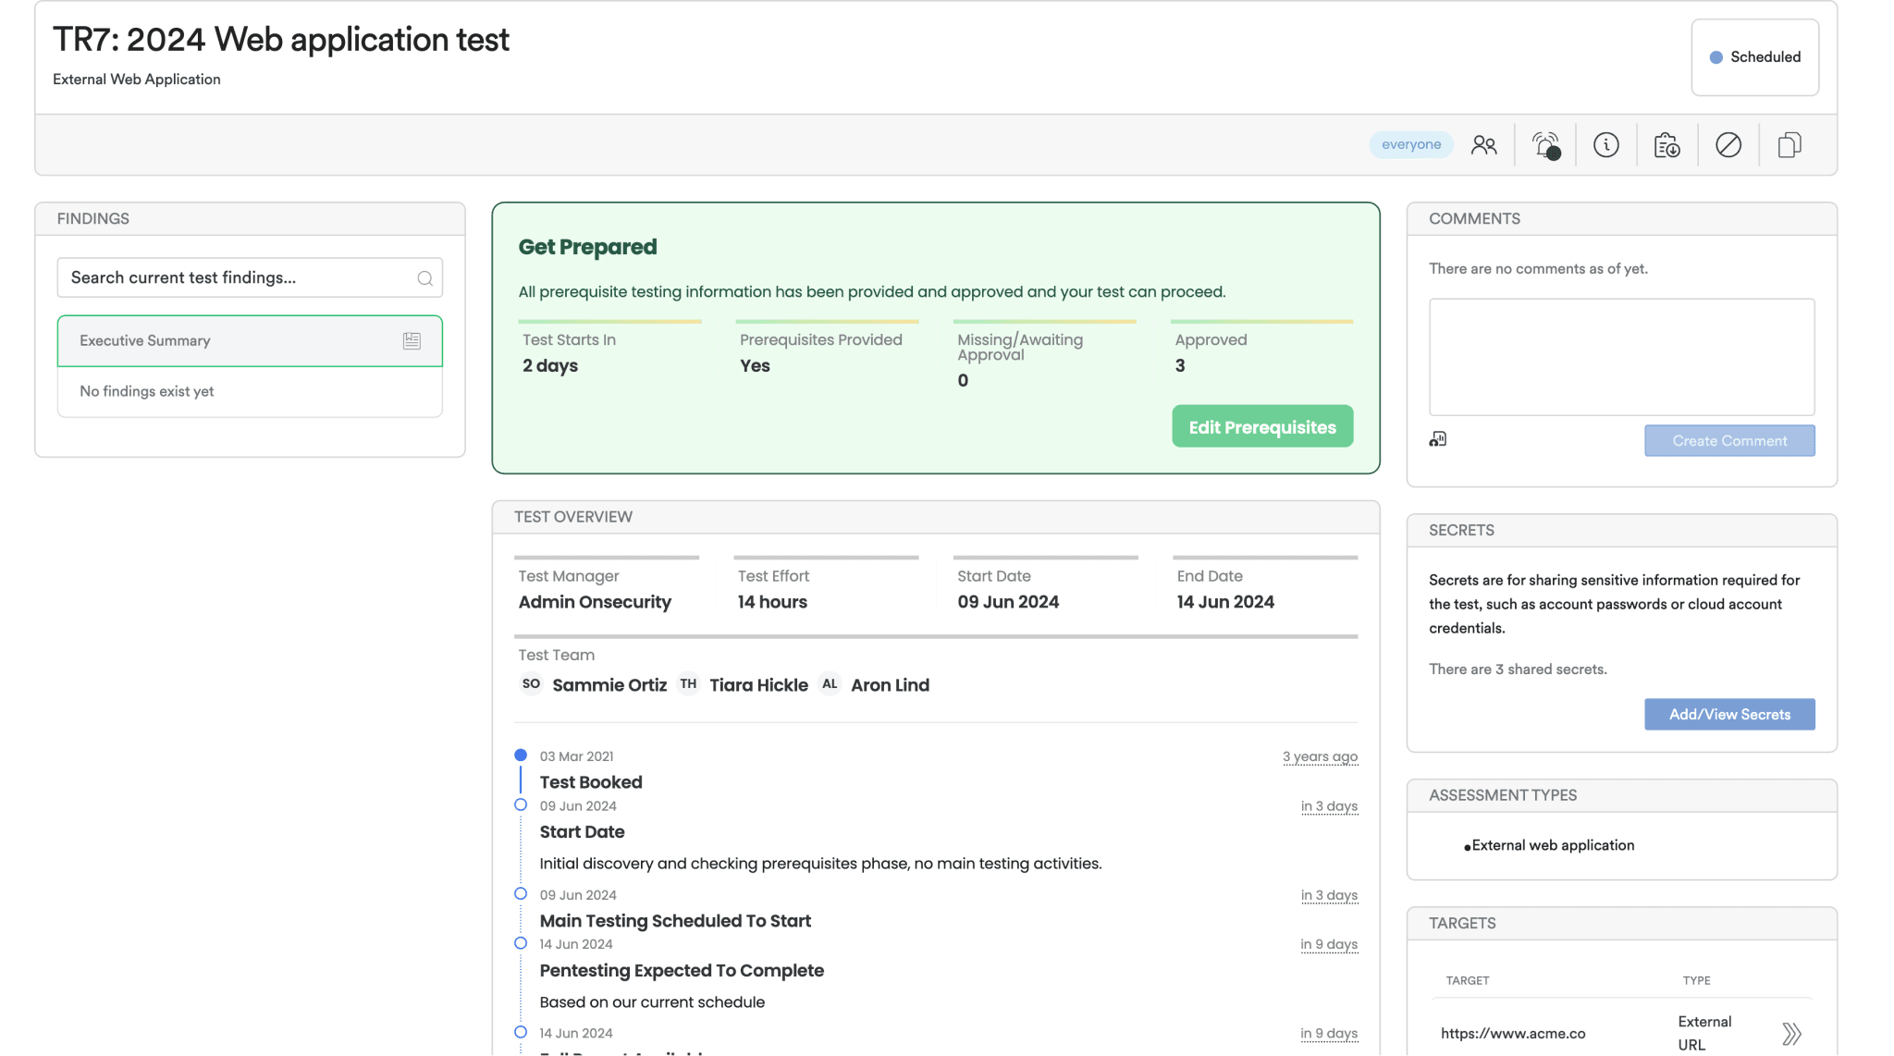Click the Edit Prerequisites button
This screenshot has width=1894, height=1056.
[1261, 426]
